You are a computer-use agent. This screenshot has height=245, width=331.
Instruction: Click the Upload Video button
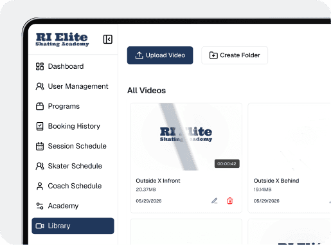pyautogui.click(x=160, y=55)
